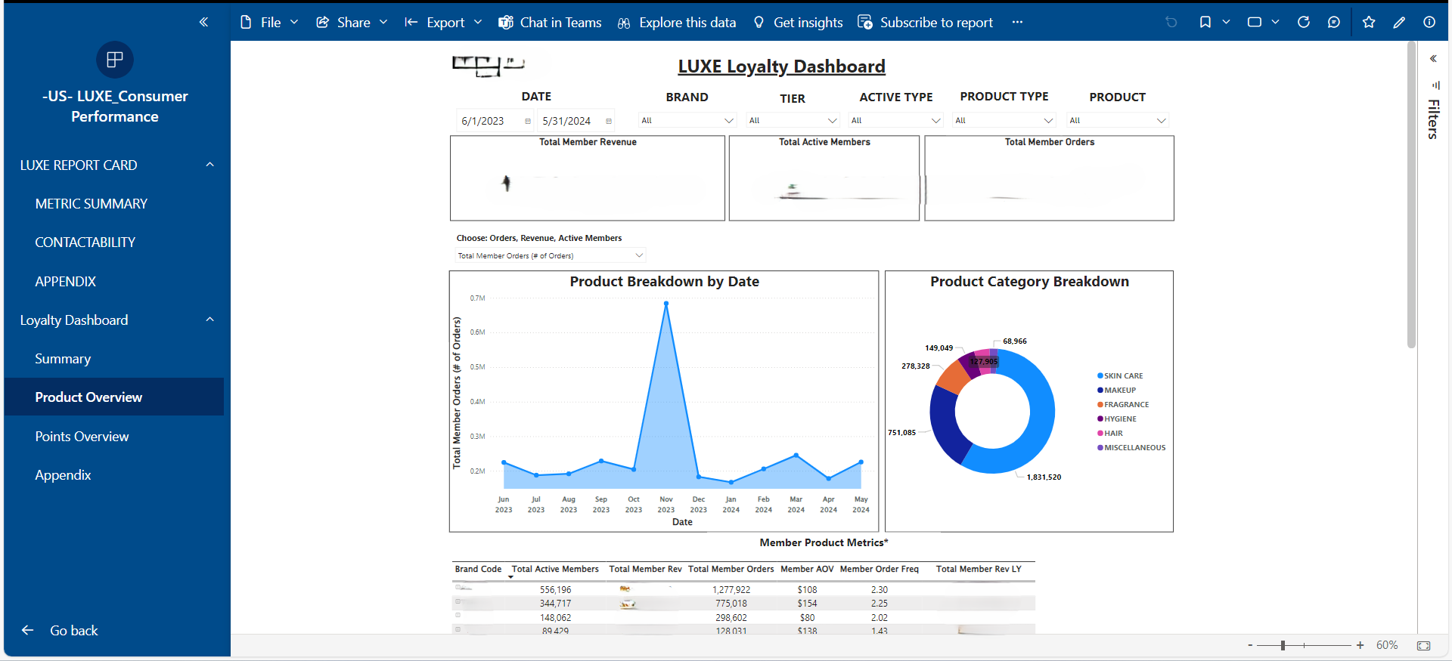Click the zoom slider handle
The height and width of the screenshot is (661, 1452).
coord(1283,645)
